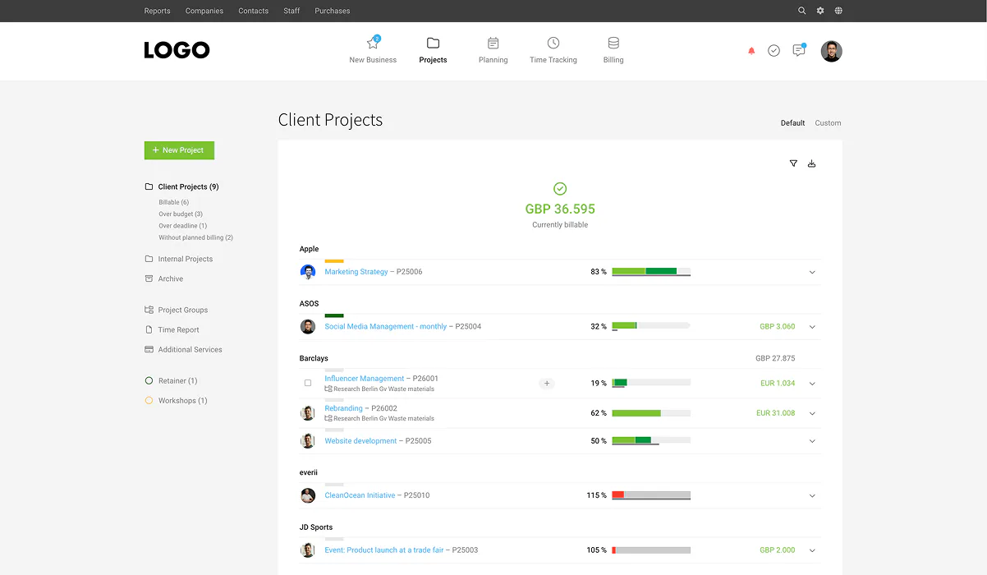Open the Planning calendar icon
The image size is (987, 575).
(493, 43)
